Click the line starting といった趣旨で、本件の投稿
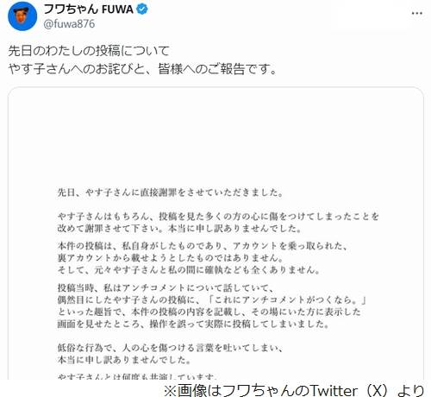This screenshot has width=431, height=397. click(x=209, y=312)
